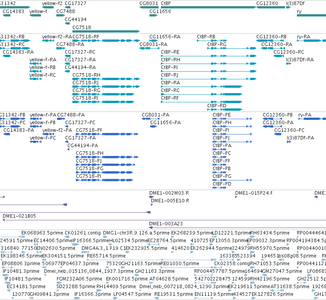
Task: Click the CG7488-RA transcript label
Action: point(70,44)
